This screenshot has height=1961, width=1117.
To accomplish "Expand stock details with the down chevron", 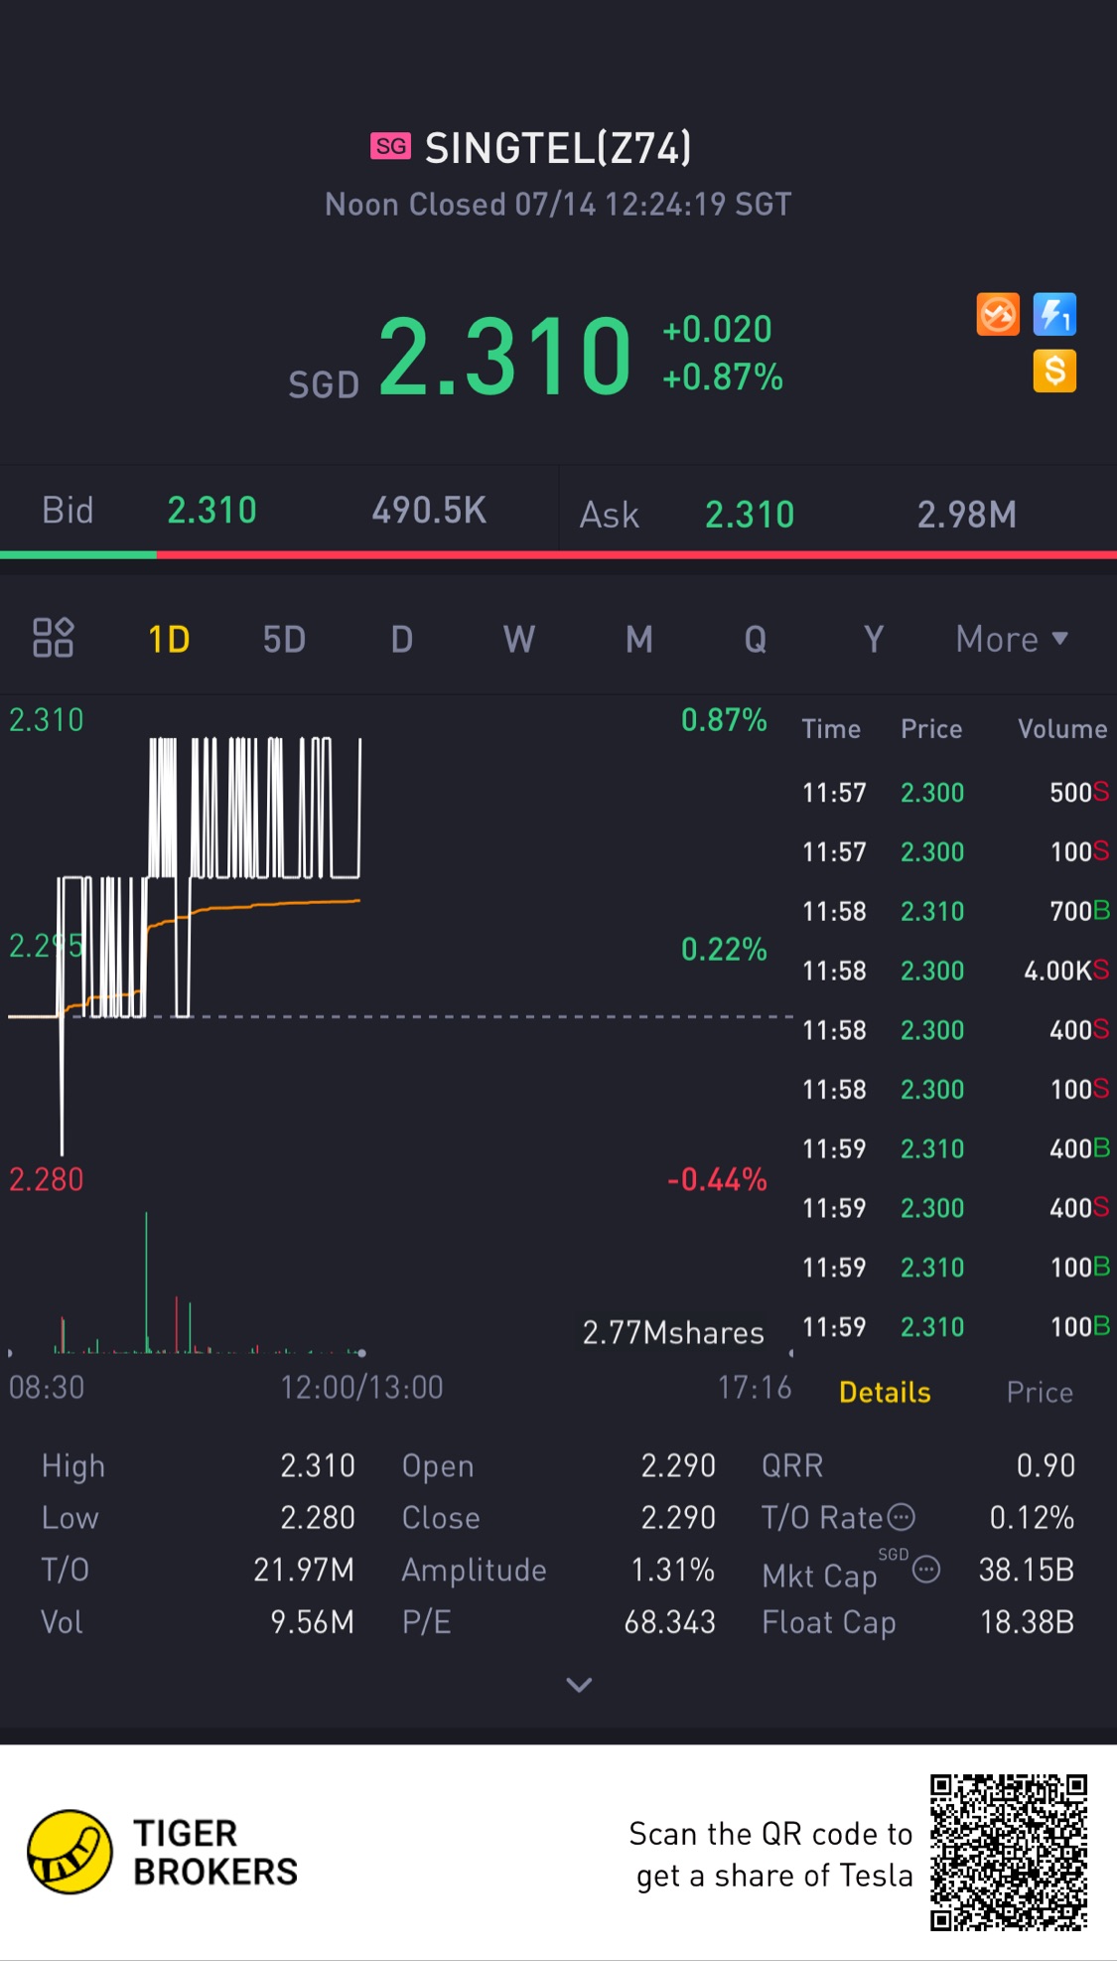I will (579, 1684).
